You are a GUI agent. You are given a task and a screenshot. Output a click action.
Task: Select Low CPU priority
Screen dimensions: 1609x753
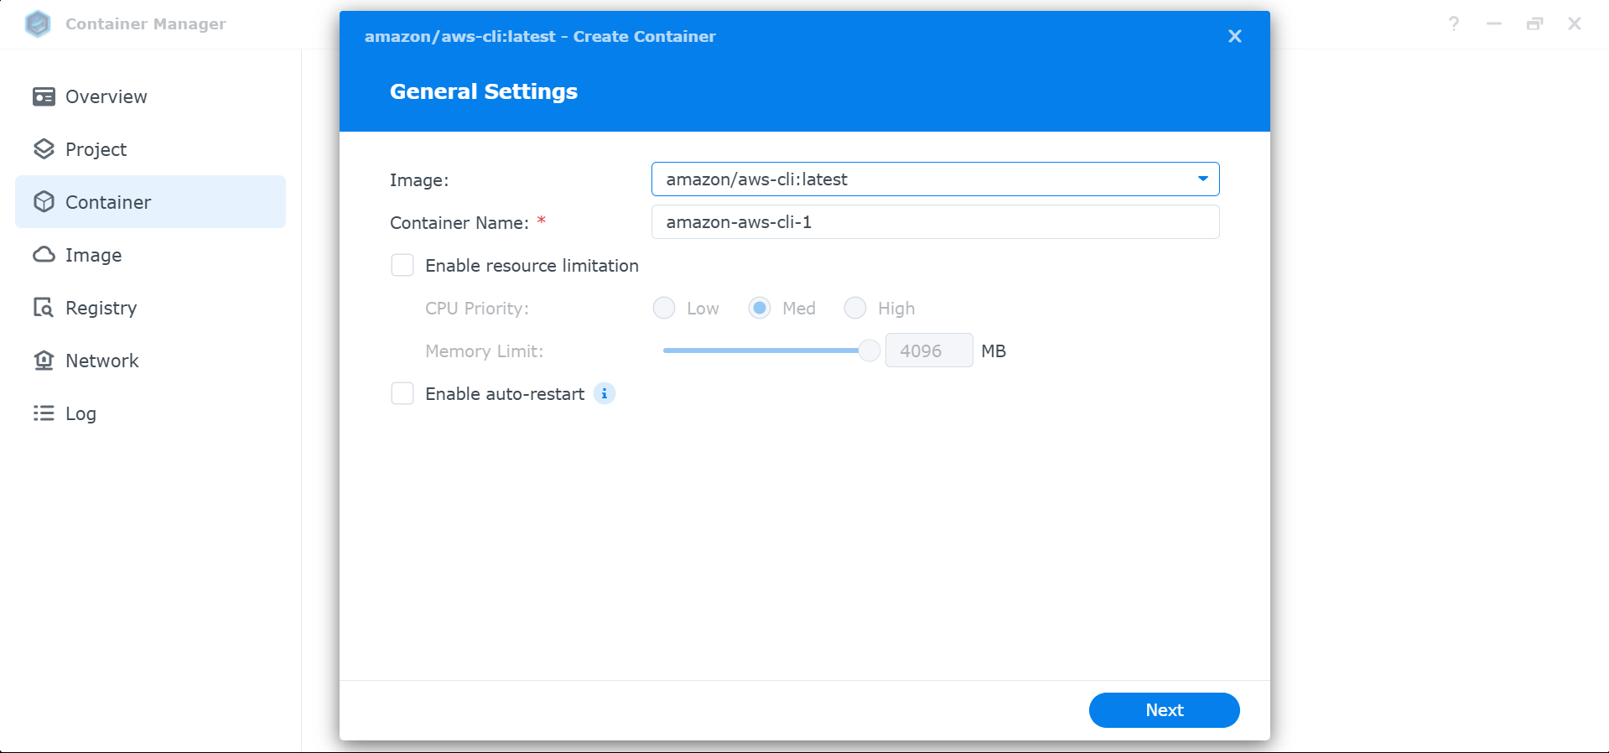point(664,308)
